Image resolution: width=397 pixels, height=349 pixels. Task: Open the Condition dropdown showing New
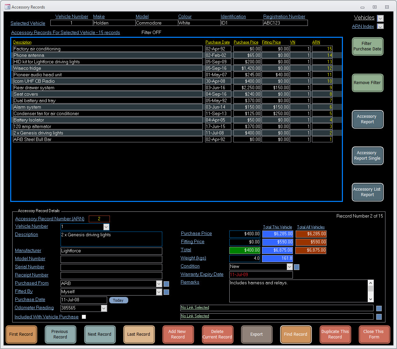[x=289, y=267]
